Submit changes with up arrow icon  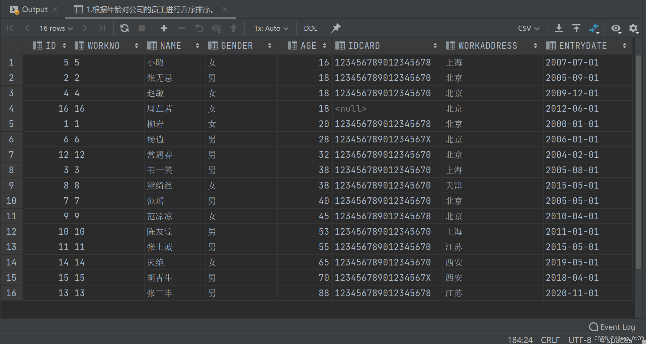coord(234,28)
